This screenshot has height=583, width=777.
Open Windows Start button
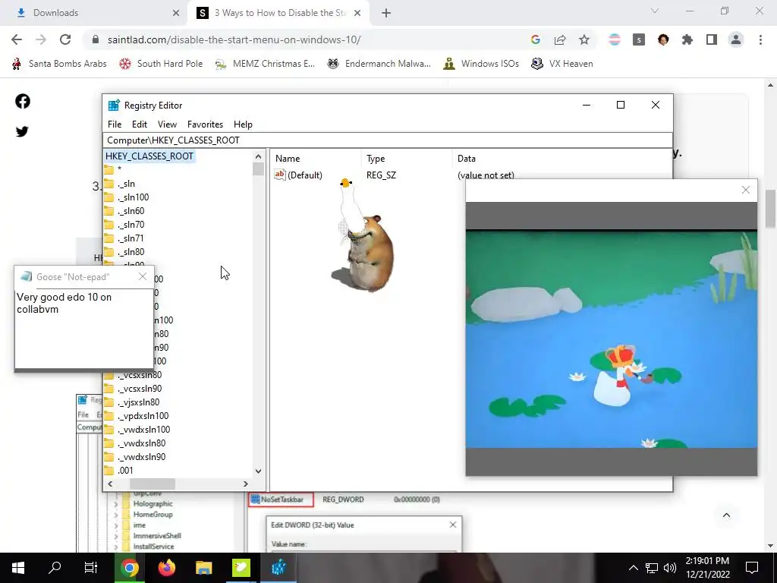click(x=18, y=568)
